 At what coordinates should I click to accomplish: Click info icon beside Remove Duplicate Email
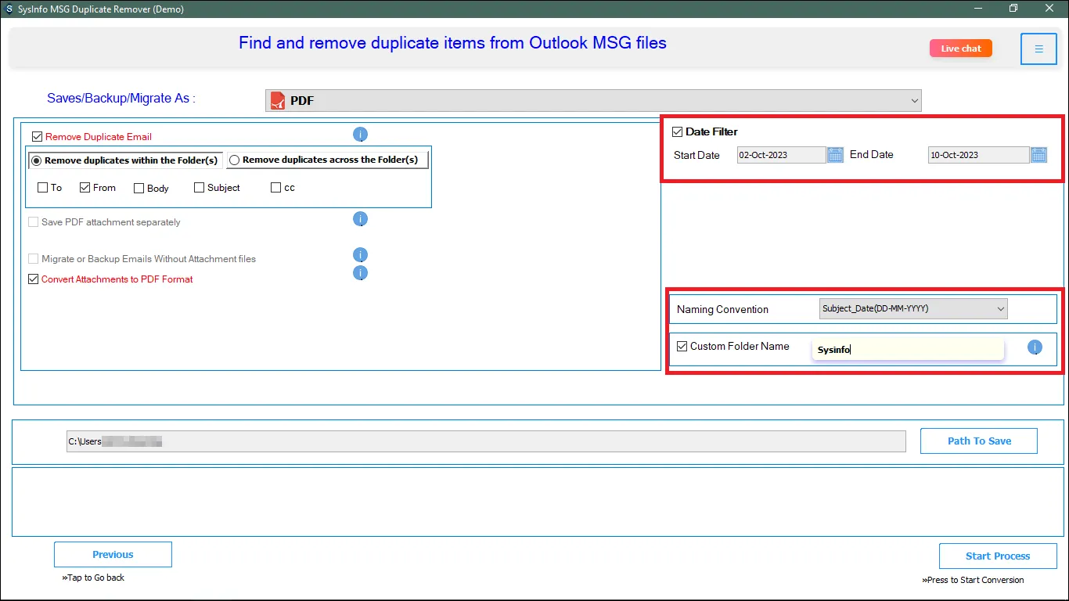point(360,135)
